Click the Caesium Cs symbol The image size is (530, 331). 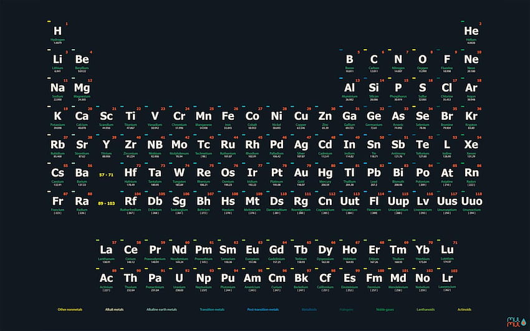click(58, 173)
